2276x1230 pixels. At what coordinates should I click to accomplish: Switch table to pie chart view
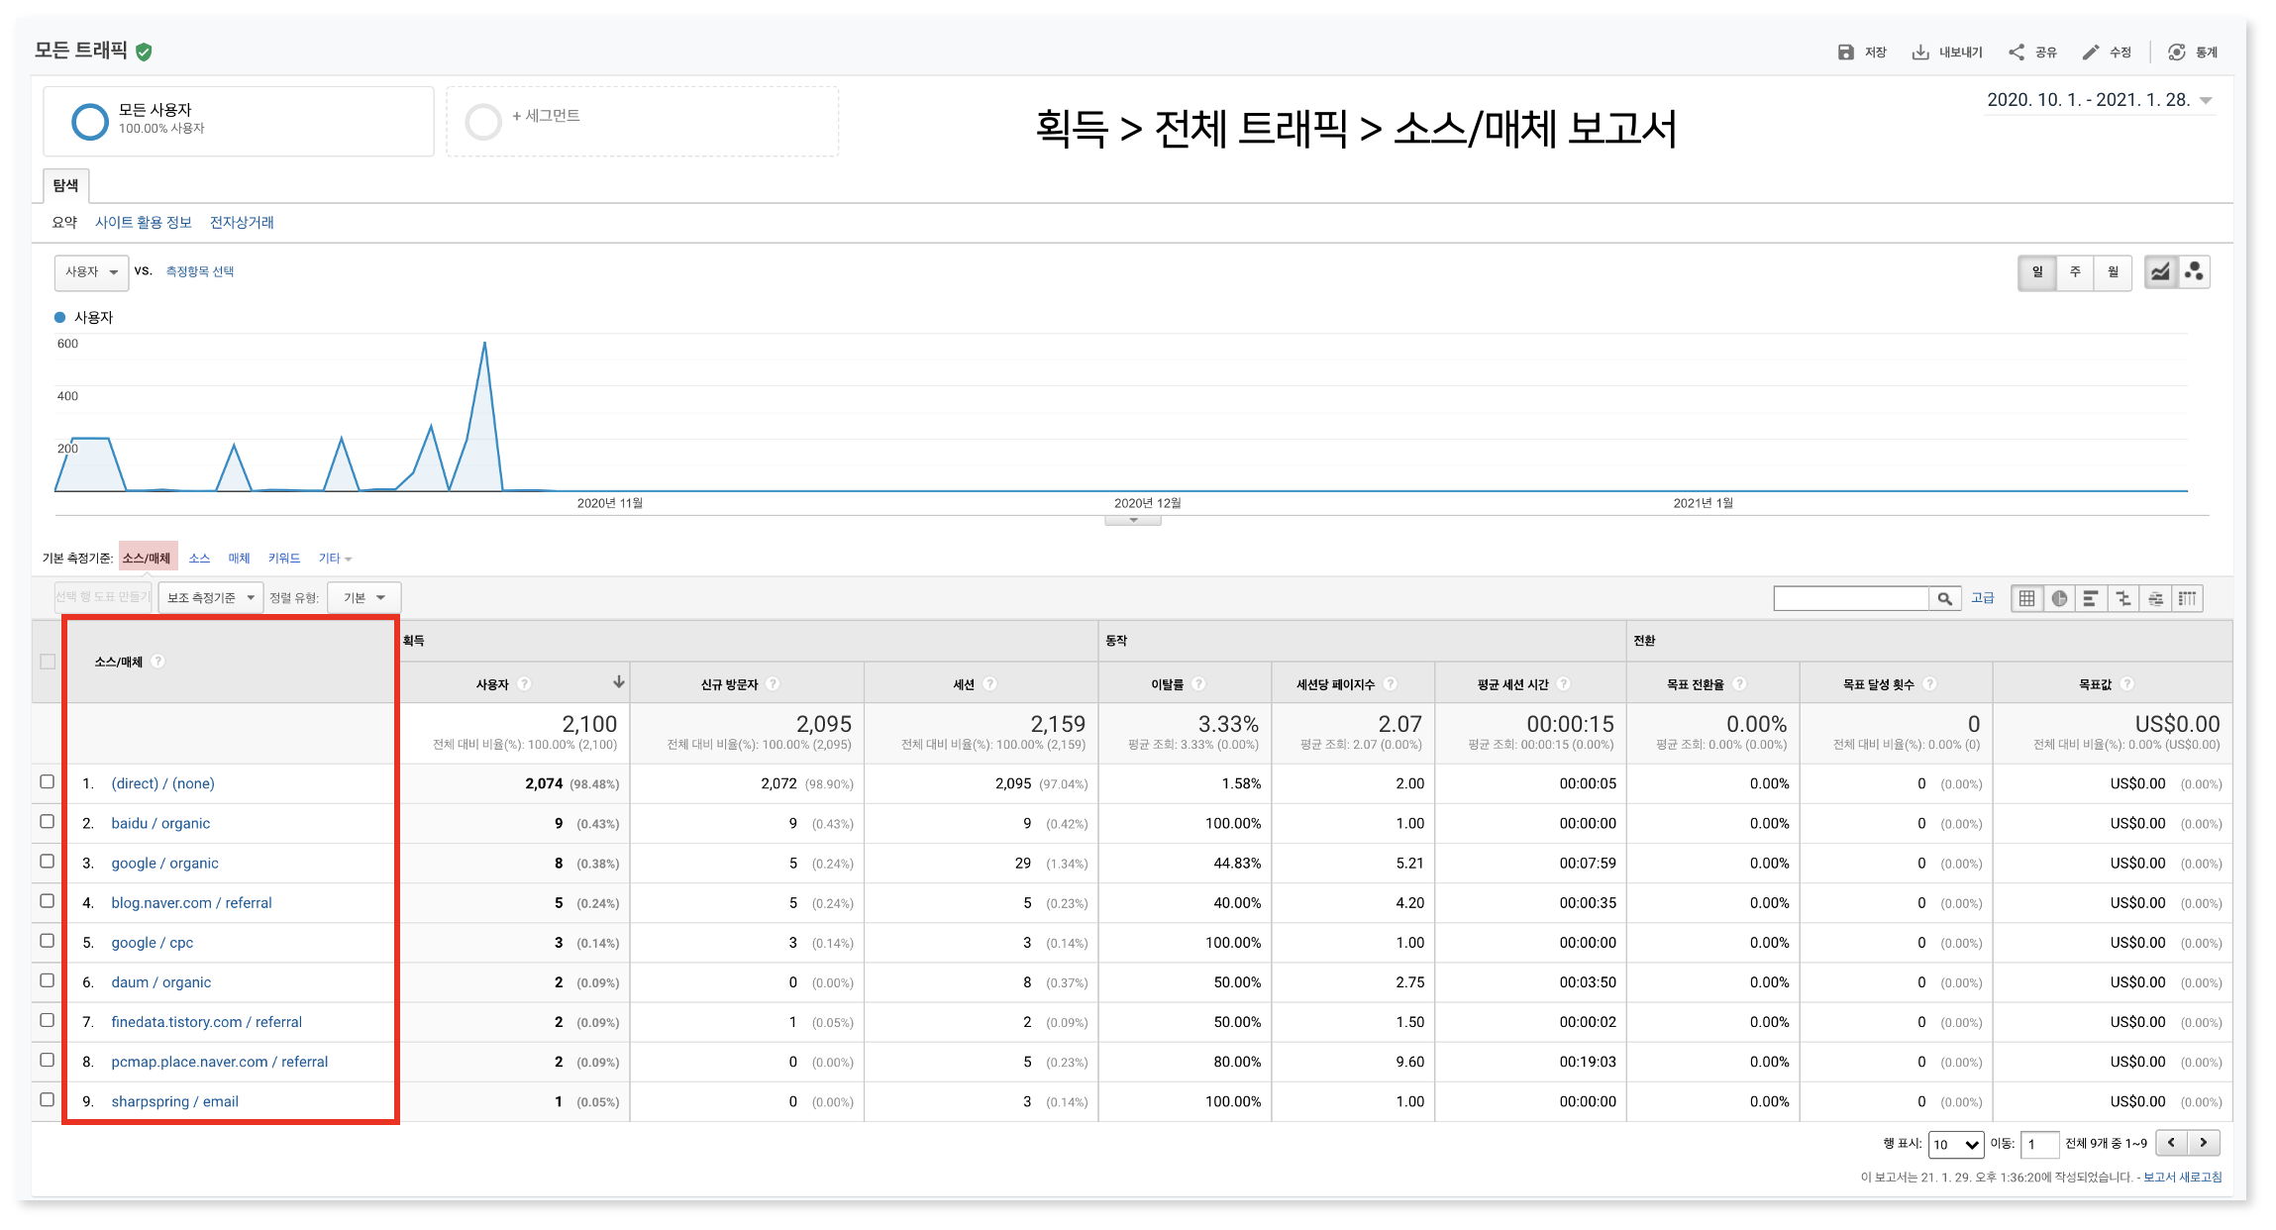pos(2059,598)
